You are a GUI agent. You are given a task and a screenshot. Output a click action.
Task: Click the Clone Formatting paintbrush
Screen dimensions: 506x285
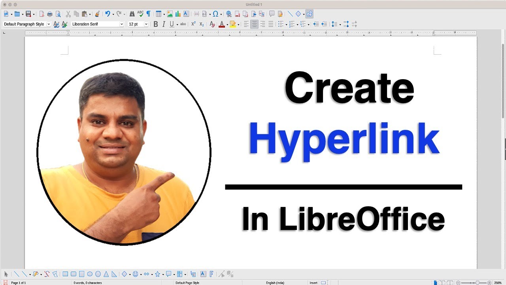tap(97, 14)
